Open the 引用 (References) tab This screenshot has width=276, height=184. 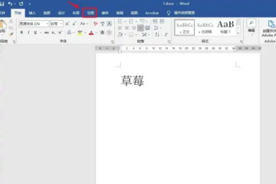click(91, 13)
